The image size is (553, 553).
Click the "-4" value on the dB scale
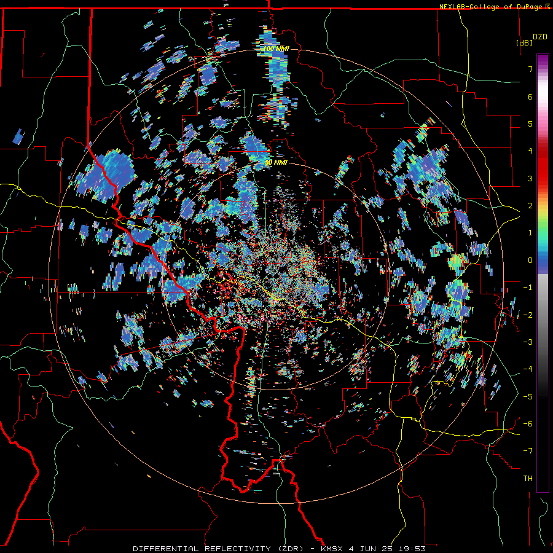(x=528, y=369)
